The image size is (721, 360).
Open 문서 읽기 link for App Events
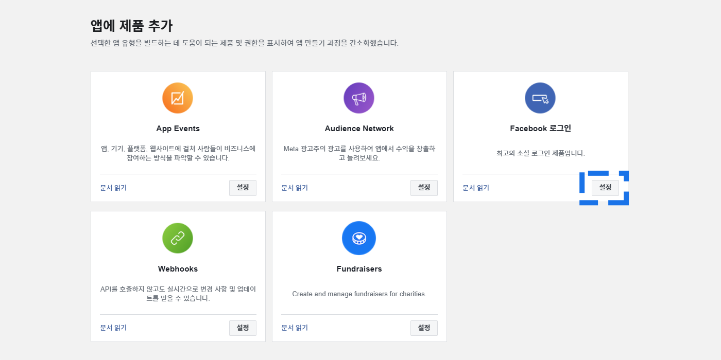(x=113, y=188)
